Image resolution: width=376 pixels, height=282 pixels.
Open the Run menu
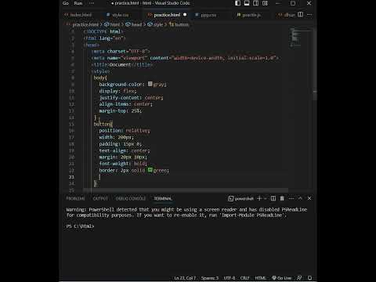(78, 3)
